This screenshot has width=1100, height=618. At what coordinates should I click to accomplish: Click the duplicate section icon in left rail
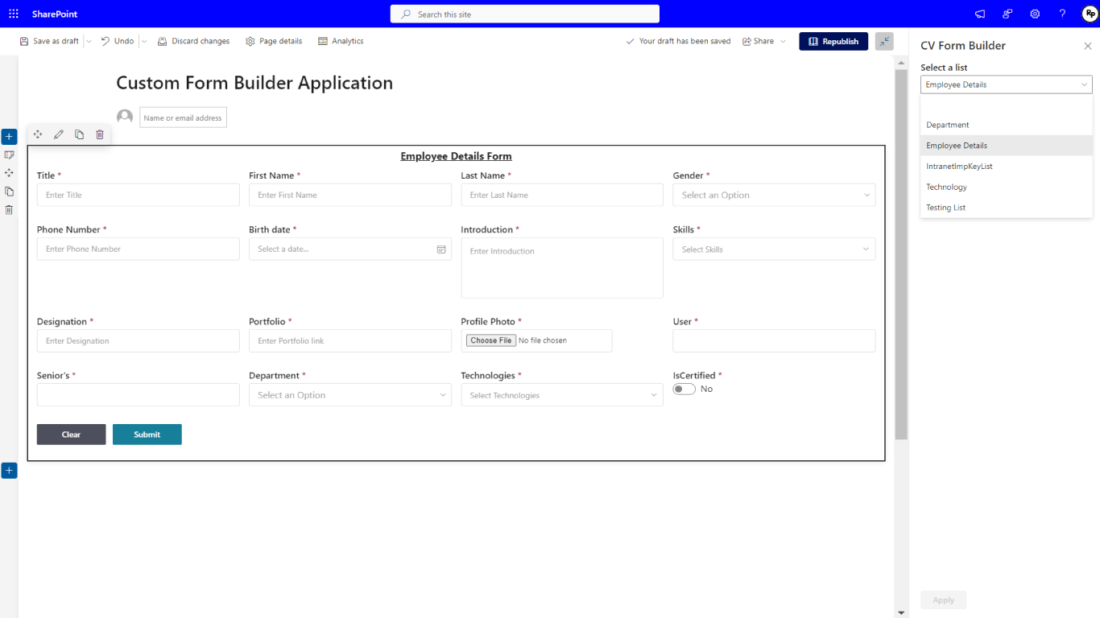9,192
